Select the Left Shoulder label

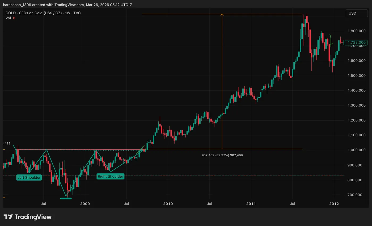pyautogui.click(x=29, y=177)
